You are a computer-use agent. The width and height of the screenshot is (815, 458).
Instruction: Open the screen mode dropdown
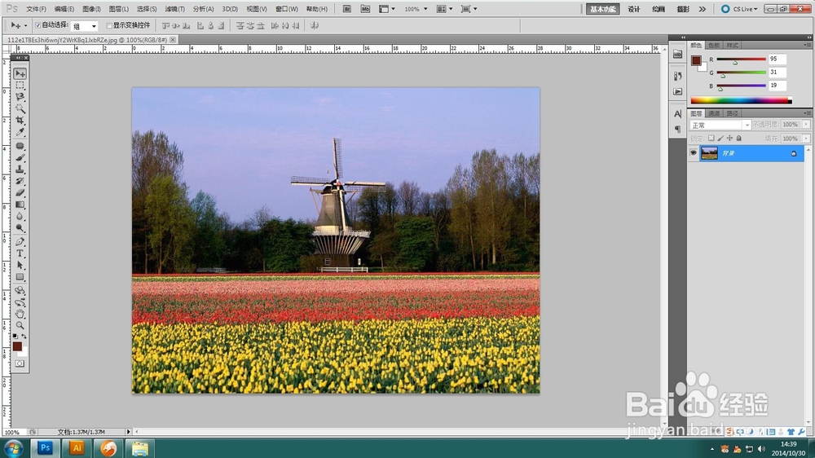point(469,9)
